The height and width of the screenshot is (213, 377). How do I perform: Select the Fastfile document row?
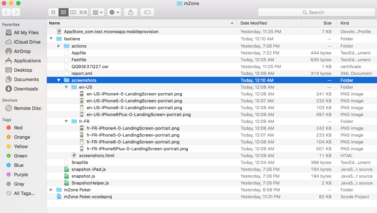(79, 60)
